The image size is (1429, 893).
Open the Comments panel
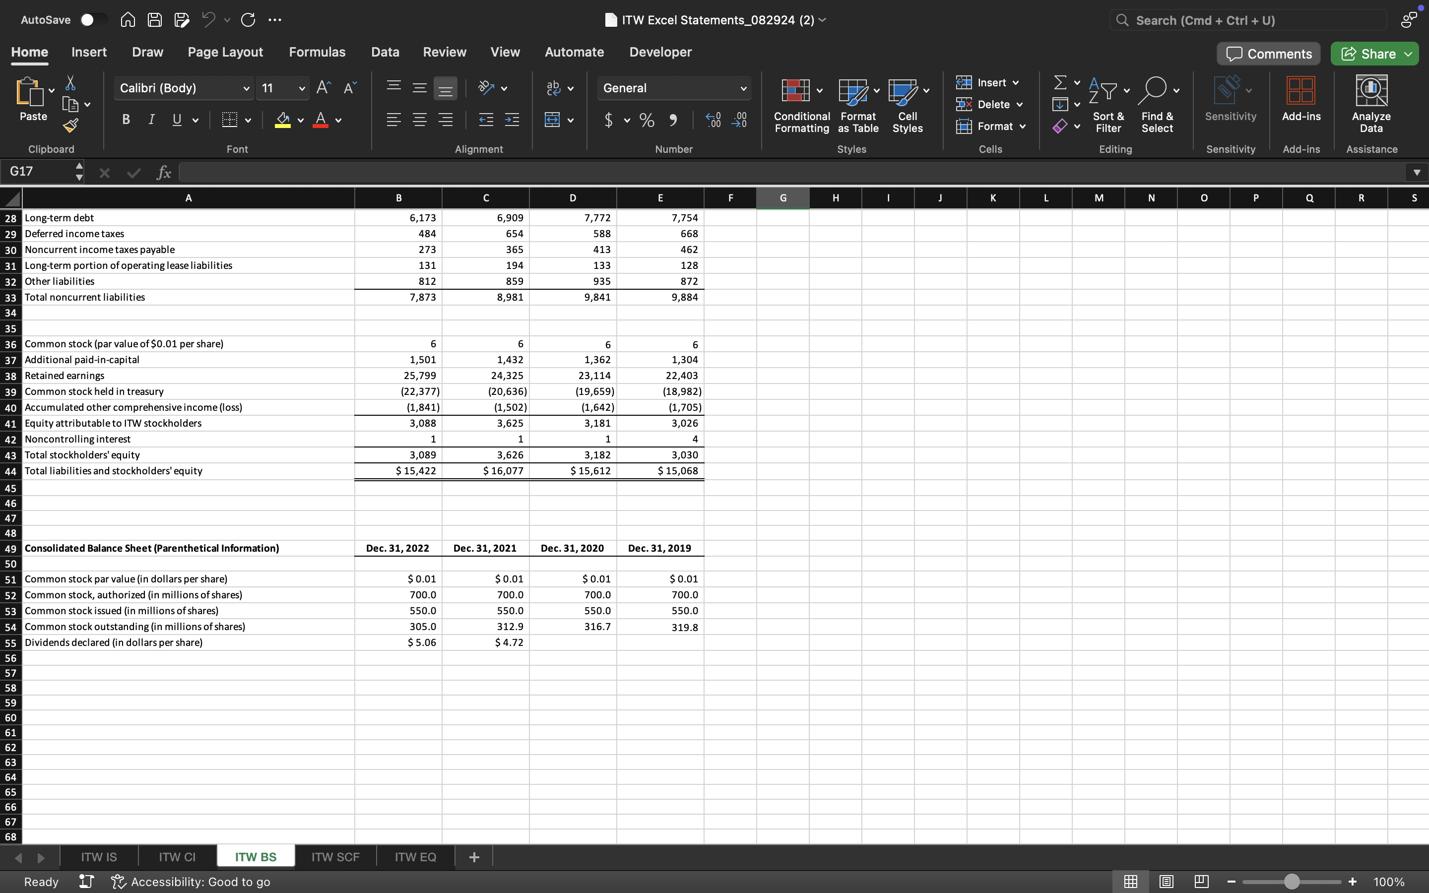tap(1268, 53)
